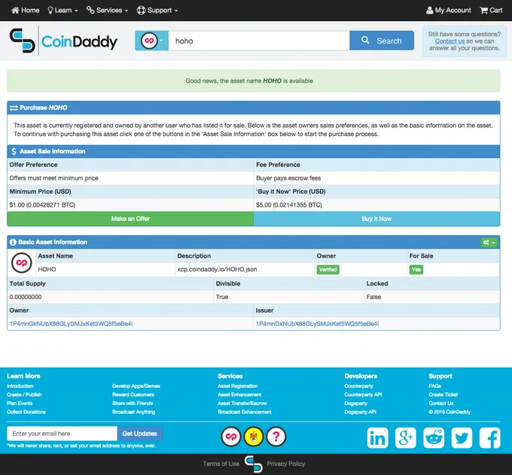512x475 pixels.
Task: Click the Counterparty icon beside the asset name HOHO
Action: pos(22,263)
